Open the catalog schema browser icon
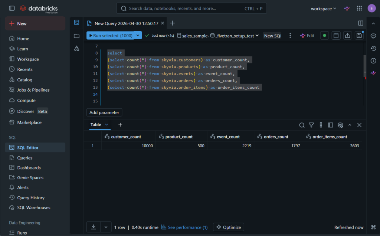 coord(76,49)
